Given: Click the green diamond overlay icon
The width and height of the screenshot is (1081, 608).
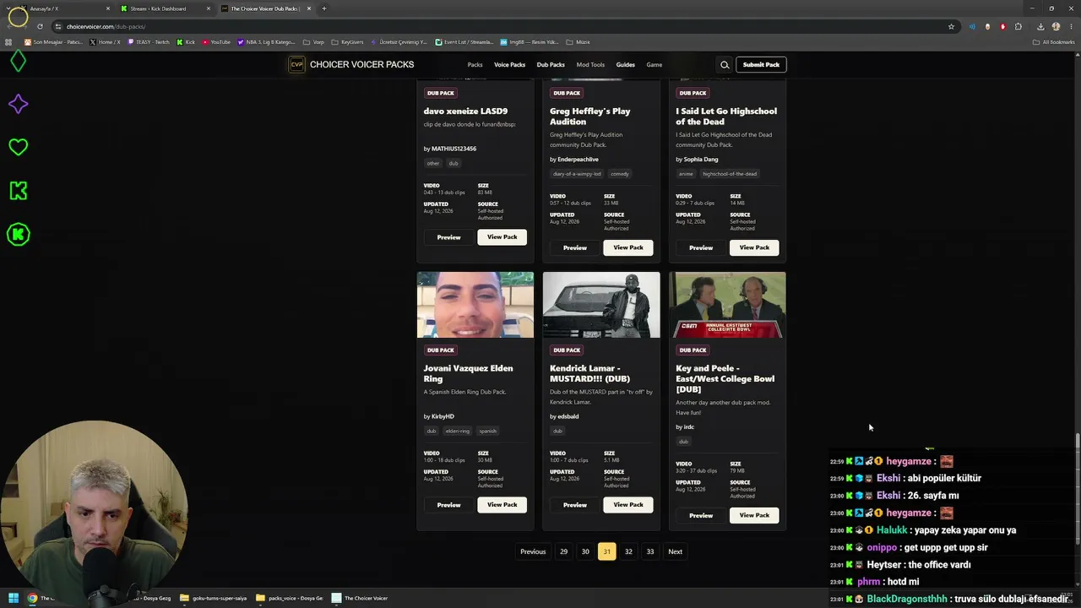Looking at the screenshot, I should (x=18, y=61).
